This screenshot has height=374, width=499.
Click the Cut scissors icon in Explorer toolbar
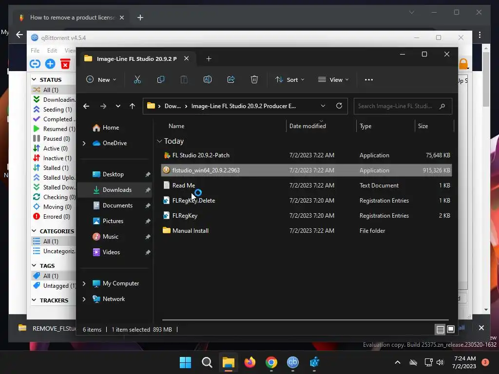137,79
